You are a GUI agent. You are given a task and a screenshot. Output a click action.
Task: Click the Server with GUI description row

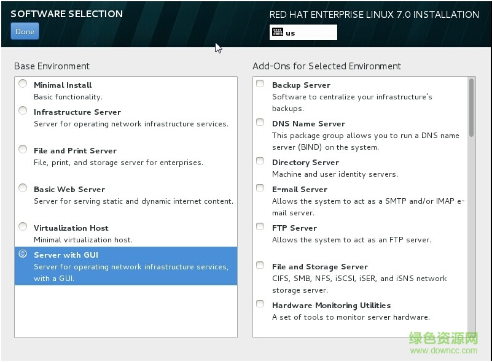(x=131, y=272)
